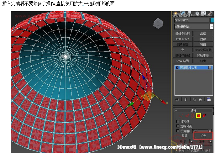This screenshot has height=153, width=215.
Task: Collapse the 选择 rollout header
Action: [193, 110]
